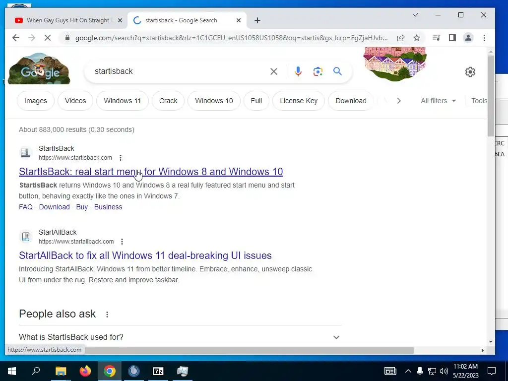Launch Firefox from the taskbar
This screenshot has width=508, height=381.
[85, 371]
